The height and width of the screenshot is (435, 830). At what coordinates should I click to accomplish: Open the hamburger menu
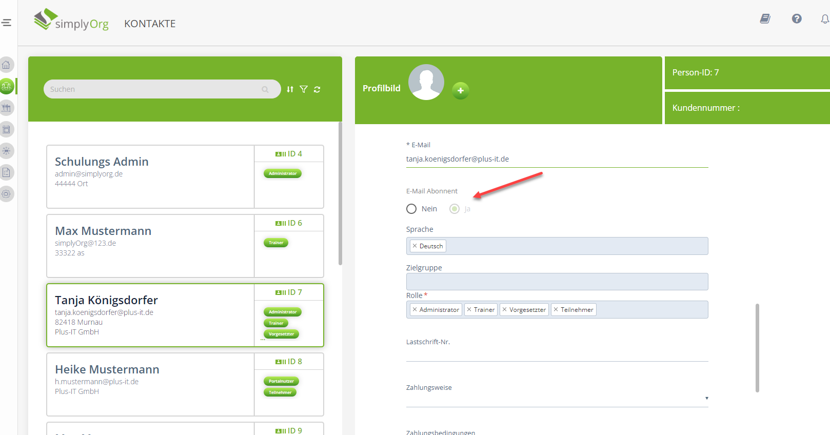tap(6, 23)
